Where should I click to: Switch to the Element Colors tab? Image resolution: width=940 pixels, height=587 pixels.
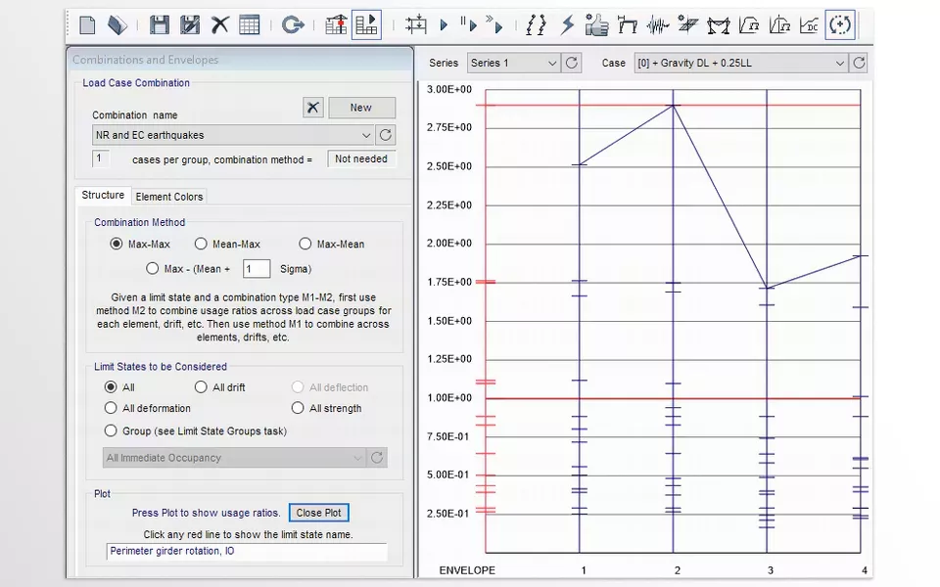169,197
